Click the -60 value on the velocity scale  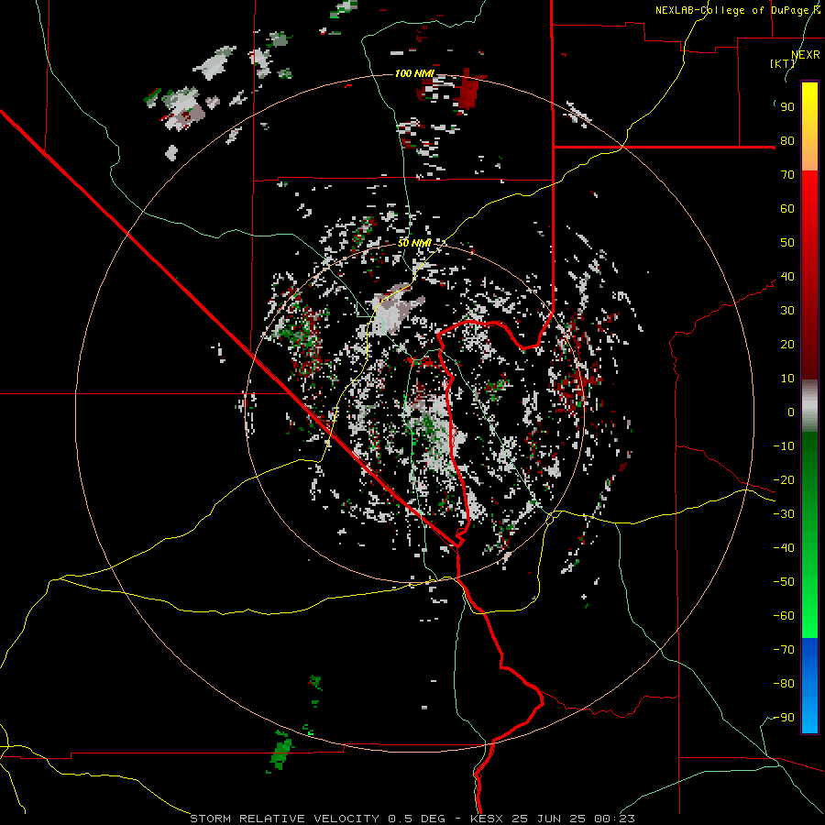[x=784, y=616]
